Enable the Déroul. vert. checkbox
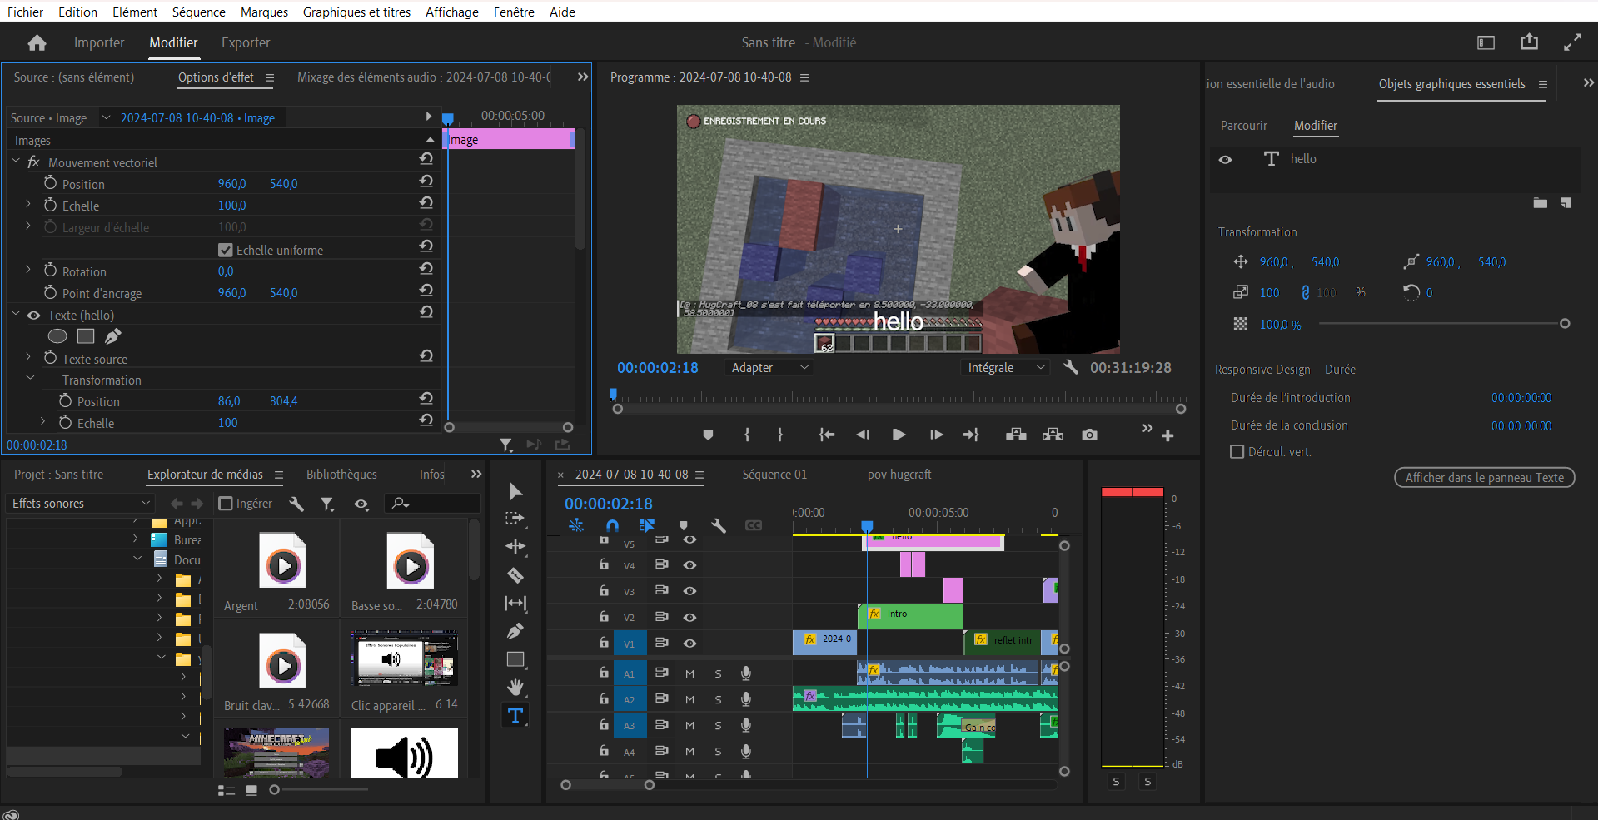Viewport: 1598px width, 820px height. [x=1237, y=452]
